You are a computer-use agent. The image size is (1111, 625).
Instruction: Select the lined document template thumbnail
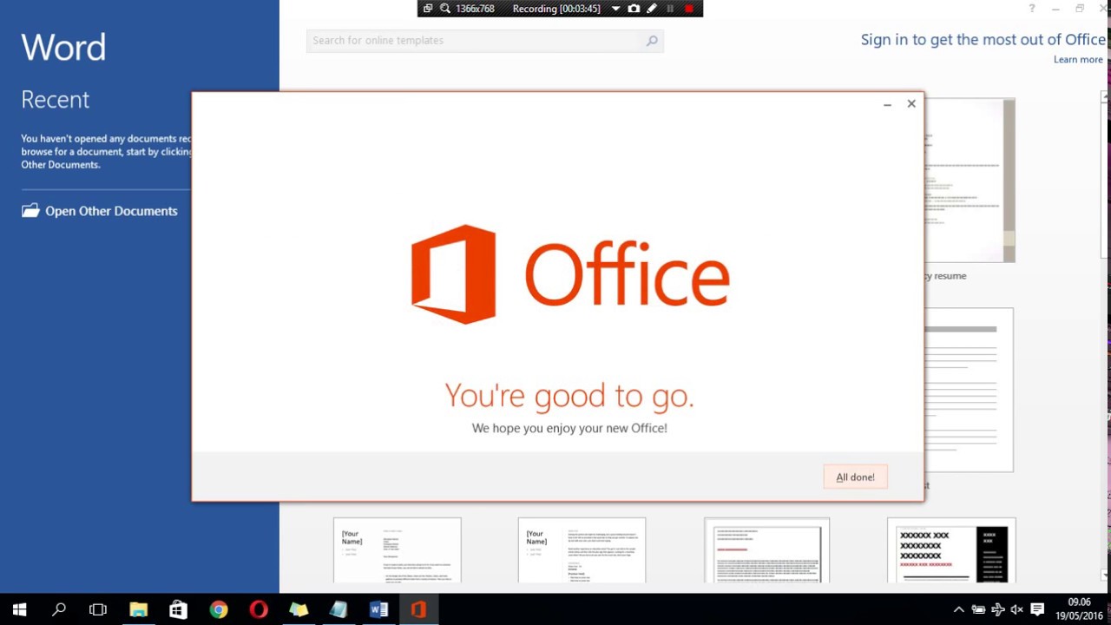click(x=969, y=390)
